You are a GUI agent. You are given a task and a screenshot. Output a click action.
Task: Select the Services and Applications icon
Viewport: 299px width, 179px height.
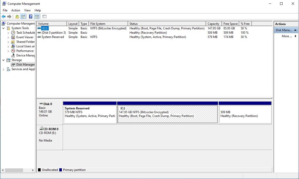point(8,69)
